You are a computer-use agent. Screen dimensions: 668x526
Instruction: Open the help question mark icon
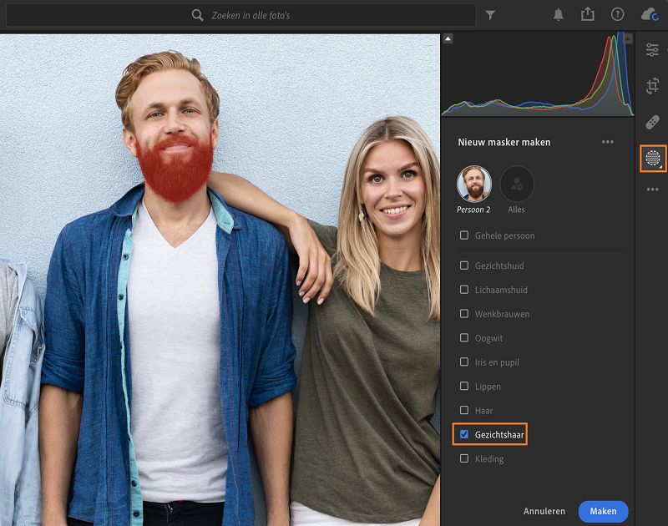[x=617, y=14]
